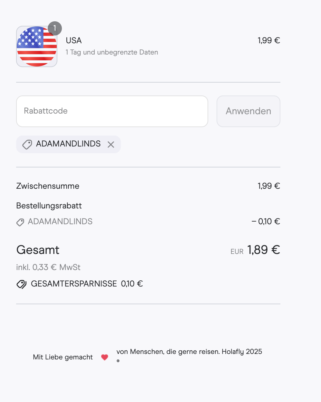Screen dimensions: 321x402
Task: Click the product price 1,99 € at top
Action: (x=269, y=40)
